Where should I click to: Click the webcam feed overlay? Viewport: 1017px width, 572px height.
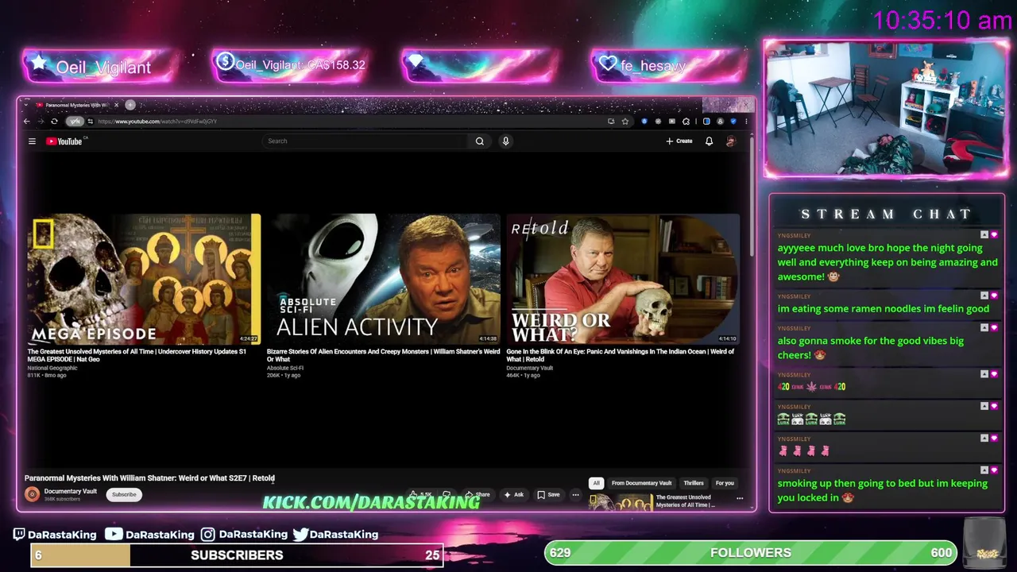[x=886, y=108]
